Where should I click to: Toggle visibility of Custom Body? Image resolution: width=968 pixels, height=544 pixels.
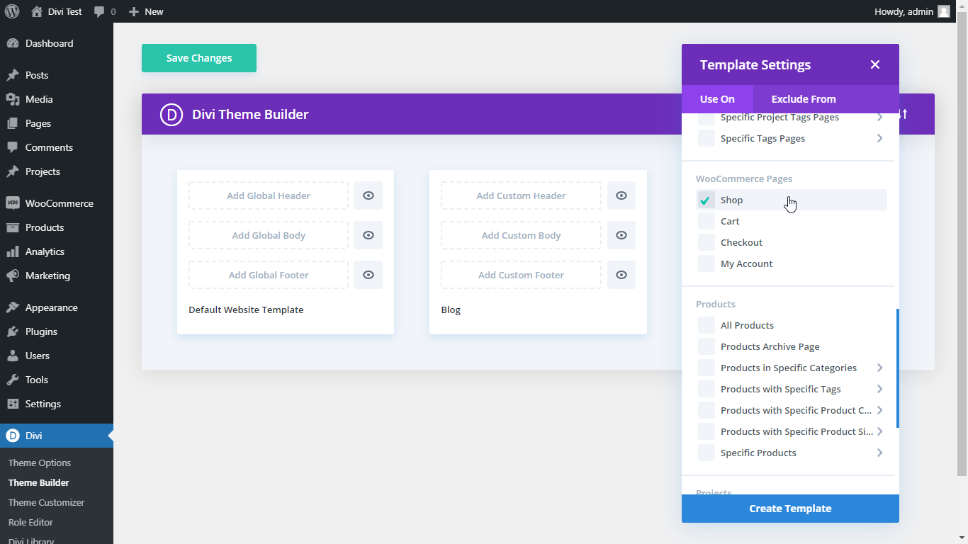click(x=621, y=235)
